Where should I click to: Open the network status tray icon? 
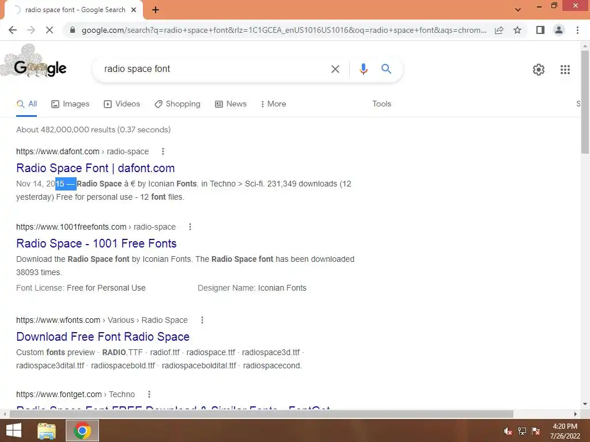522,431
